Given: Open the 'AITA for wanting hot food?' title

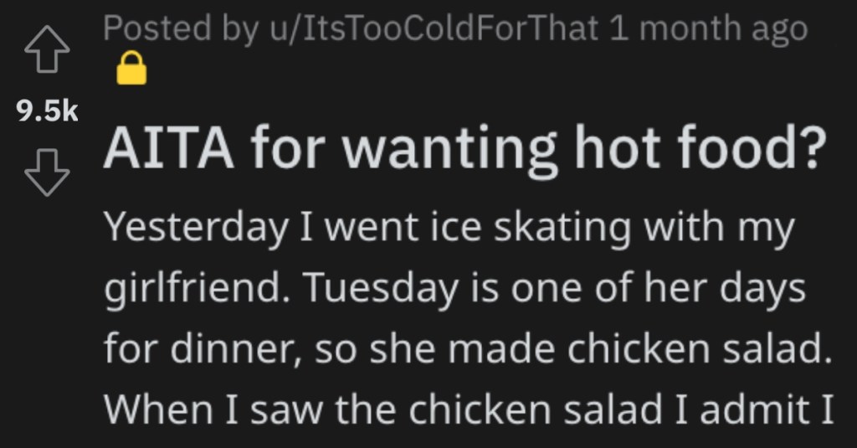Looking at the screenshot, I should 465,149.
